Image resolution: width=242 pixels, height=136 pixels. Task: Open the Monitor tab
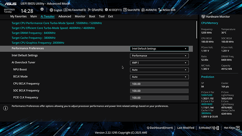click(x=80, y=16)
